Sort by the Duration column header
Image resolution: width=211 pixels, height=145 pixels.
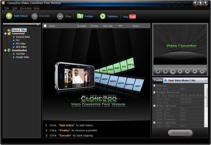coord(82,26)
